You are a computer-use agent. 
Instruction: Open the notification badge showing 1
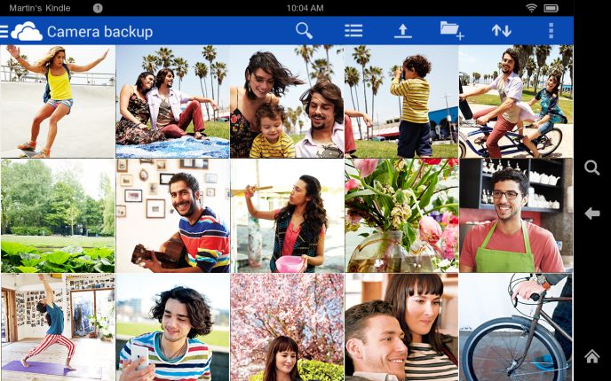coord(98,8)
